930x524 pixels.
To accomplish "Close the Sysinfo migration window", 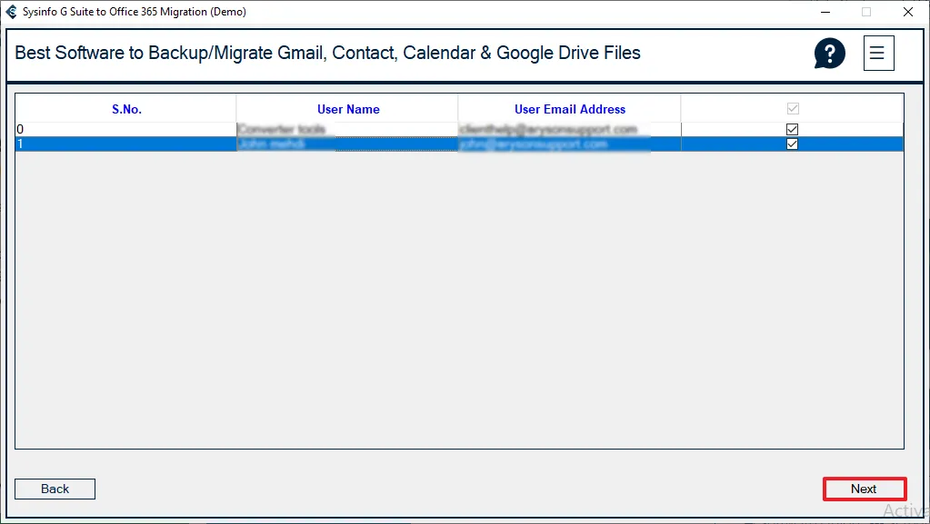I will coord(907,12).
